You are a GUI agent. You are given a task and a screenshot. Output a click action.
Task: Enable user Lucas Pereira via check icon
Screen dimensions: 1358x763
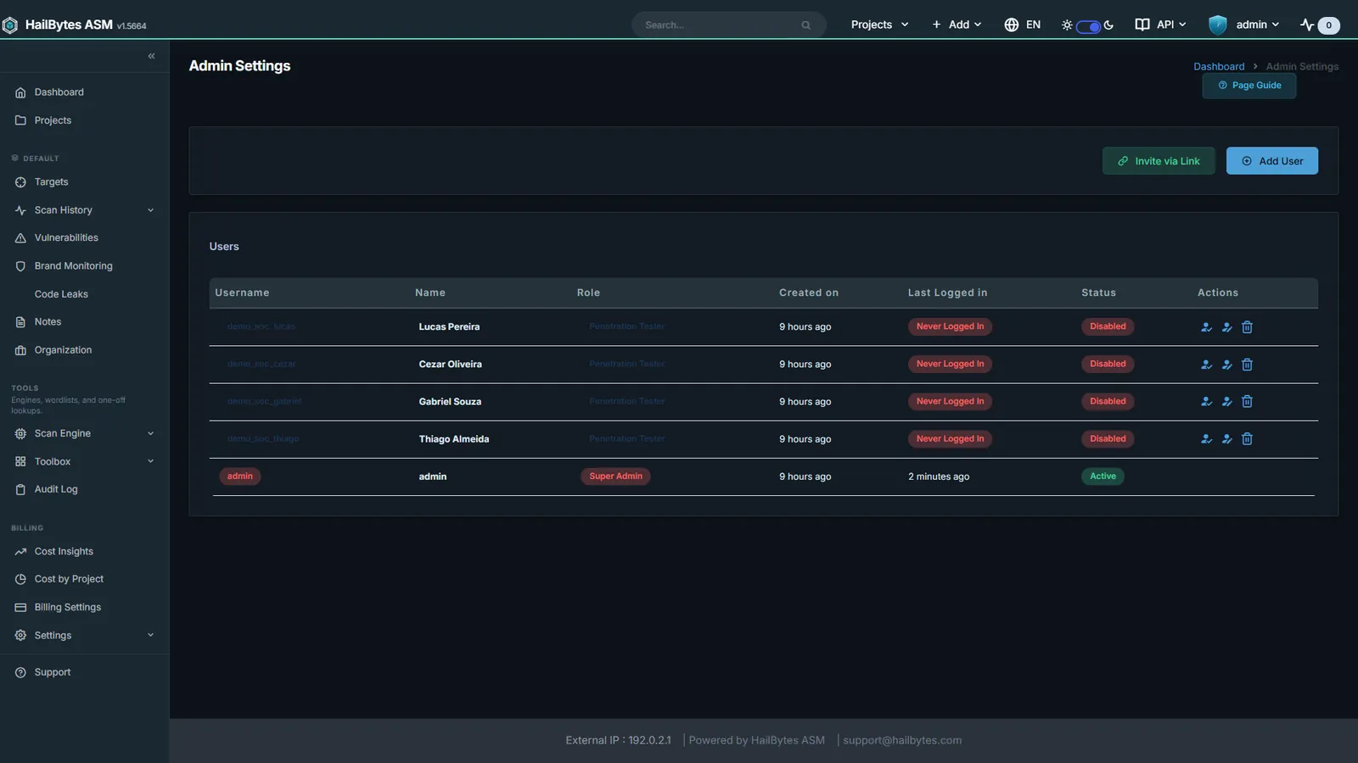click(x=1206, y=327)
